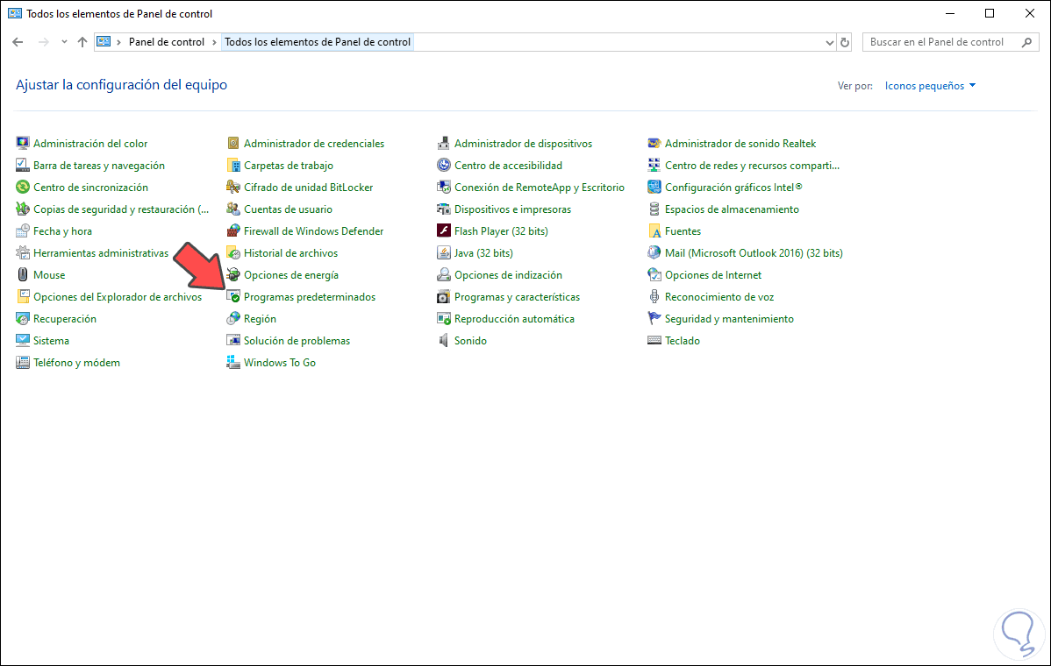
Task: Click the Reconocimiento de voz microphone icon
Action: click(654, 296)
